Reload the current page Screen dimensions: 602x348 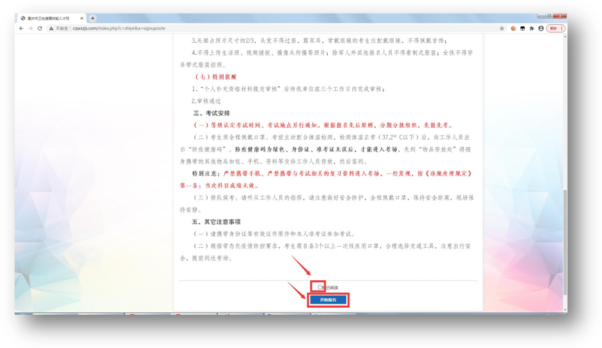click(x=40, y=29)
